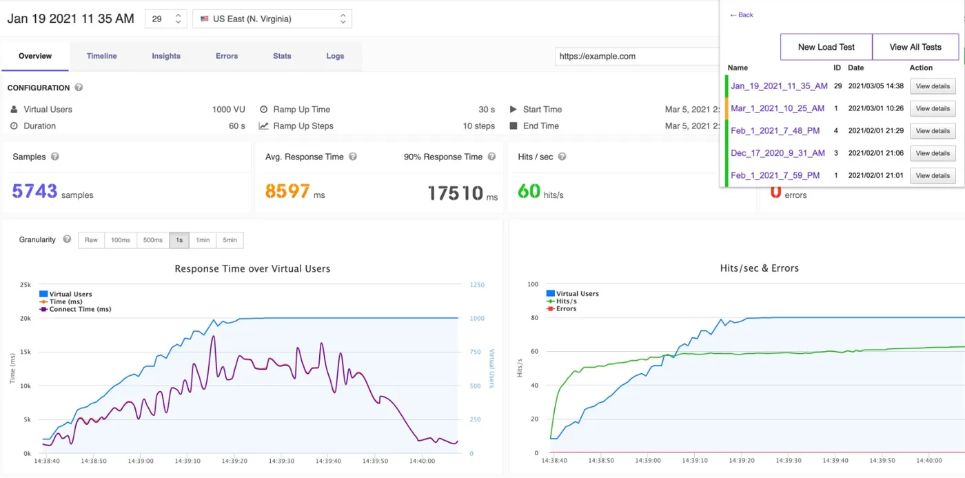Screen dimensions: 965x478
Task: Click the New Load Test button
Action: (x=826, y=47)
